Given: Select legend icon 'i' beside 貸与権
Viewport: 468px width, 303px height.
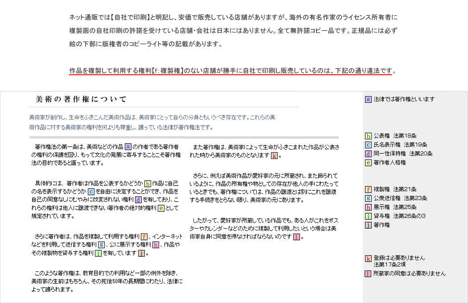Looking at the screenshot, I should click(x=368, y=216).
